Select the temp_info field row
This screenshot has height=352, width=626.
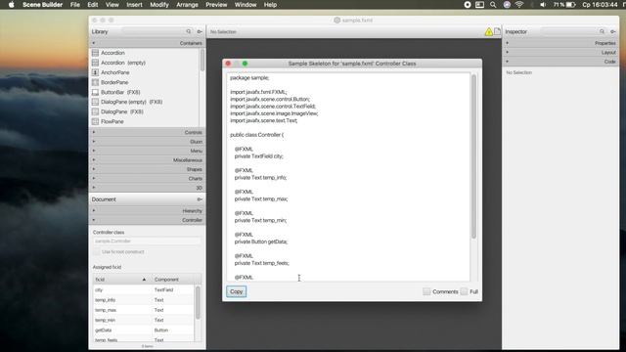144,300
